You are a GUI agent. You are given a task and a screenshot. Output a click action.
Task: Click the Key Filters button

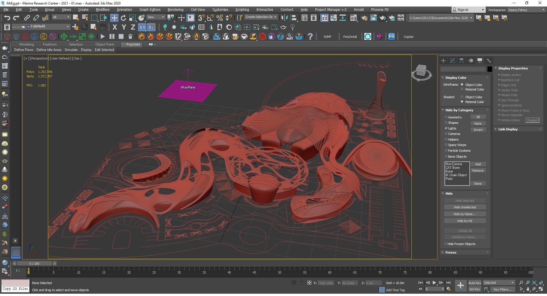[502, 289]
